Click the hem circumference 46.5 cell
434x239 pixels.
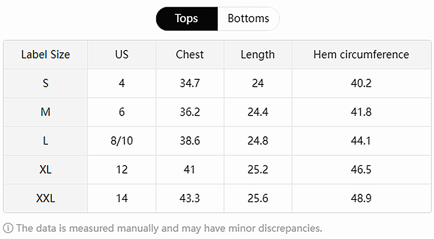coord(361,170)
